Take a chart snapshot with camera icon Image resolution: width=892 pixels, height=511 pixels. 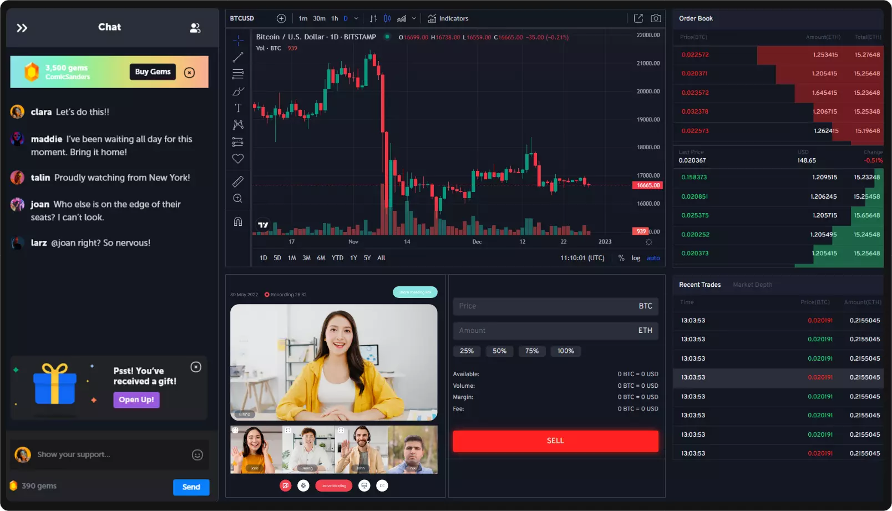(656, 18)
